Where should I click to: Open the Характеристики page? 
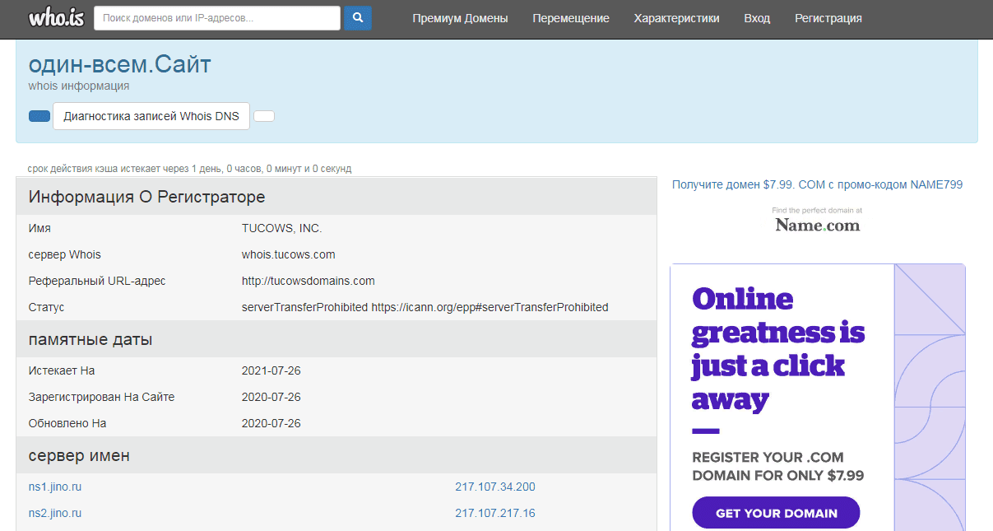click(x=676, y=18)
